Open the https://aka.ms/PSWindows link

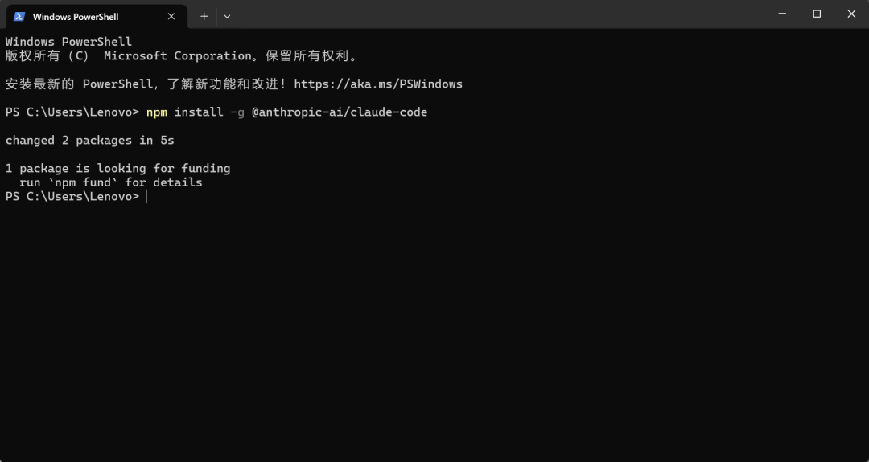click(x=378, y=84)
